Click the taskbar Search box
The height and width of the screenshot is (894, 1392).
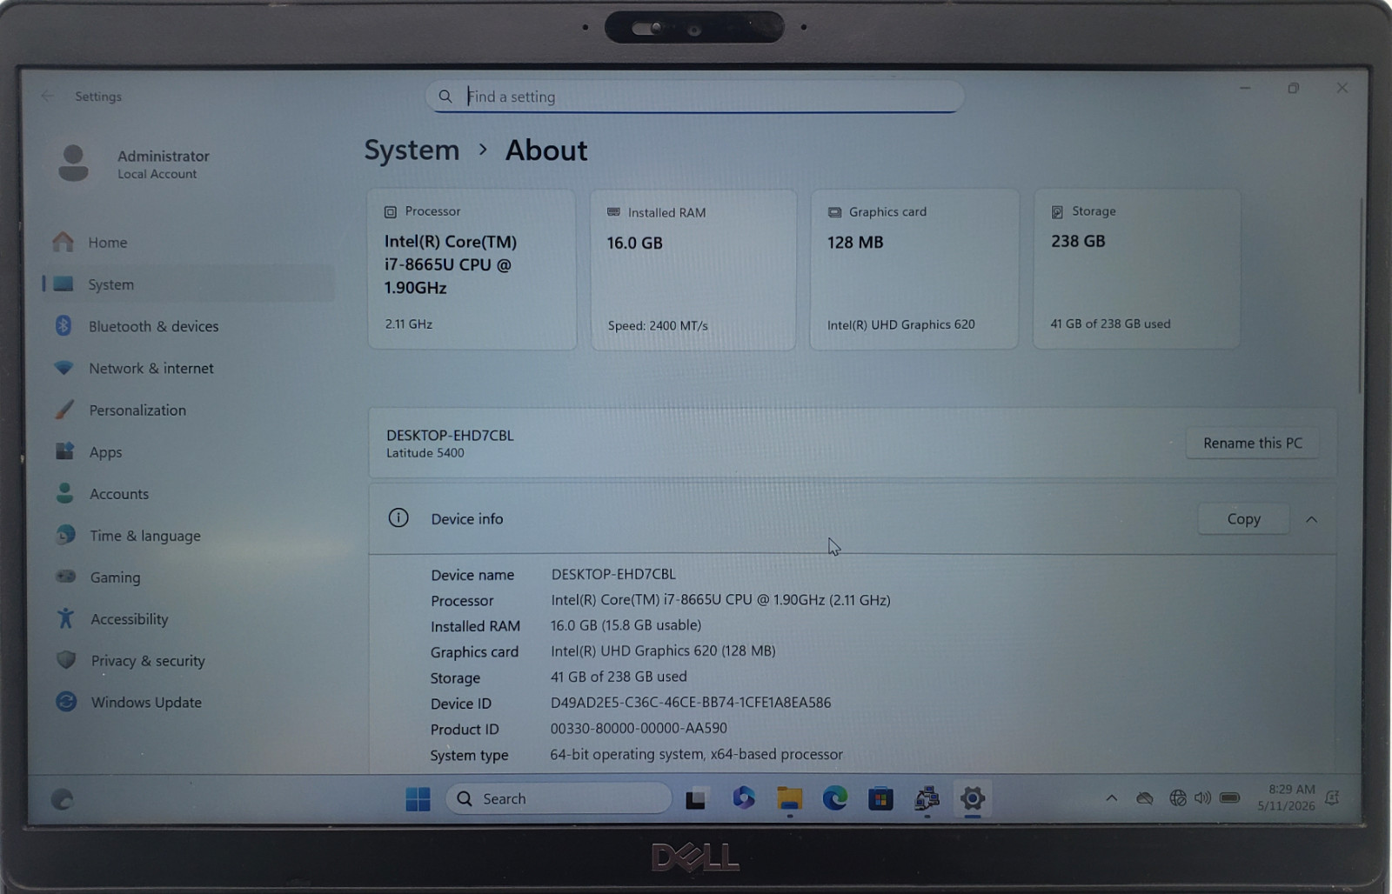pyautogui.click(x=559, y=798)
